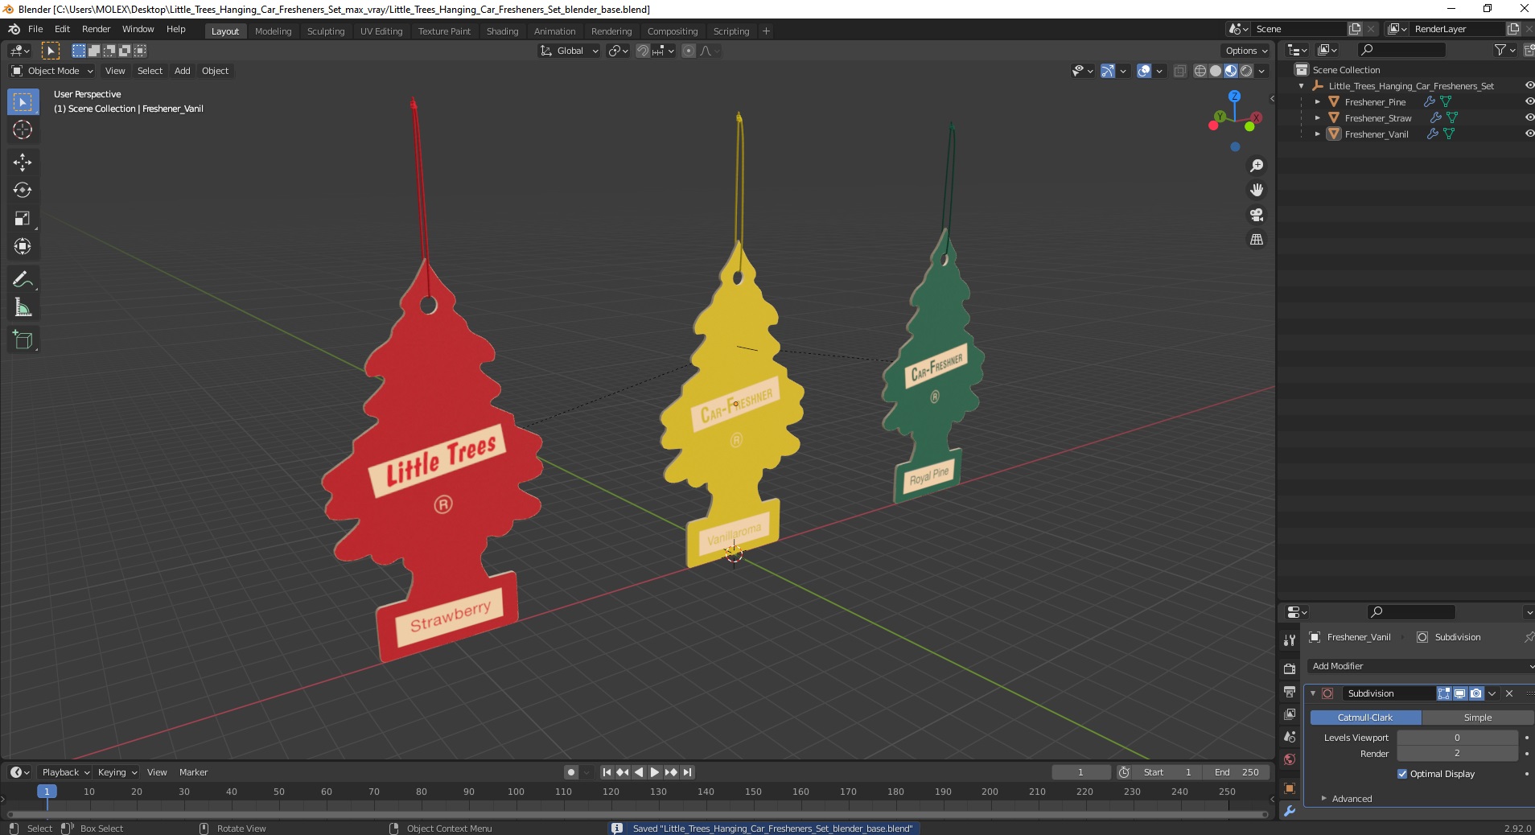
Task: Open the Object Mode dropdown
Action: point(52,71)
